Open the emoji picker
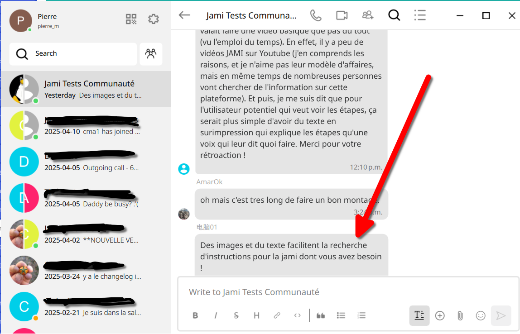Image resolution: width=520 pixels, height=334 pixels. 481,315
